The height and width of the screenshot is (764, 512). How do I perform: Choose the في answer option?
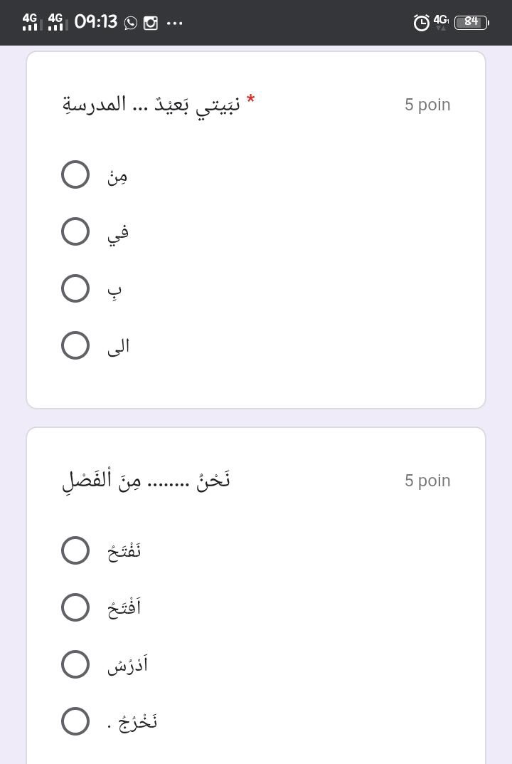(75, 231)
